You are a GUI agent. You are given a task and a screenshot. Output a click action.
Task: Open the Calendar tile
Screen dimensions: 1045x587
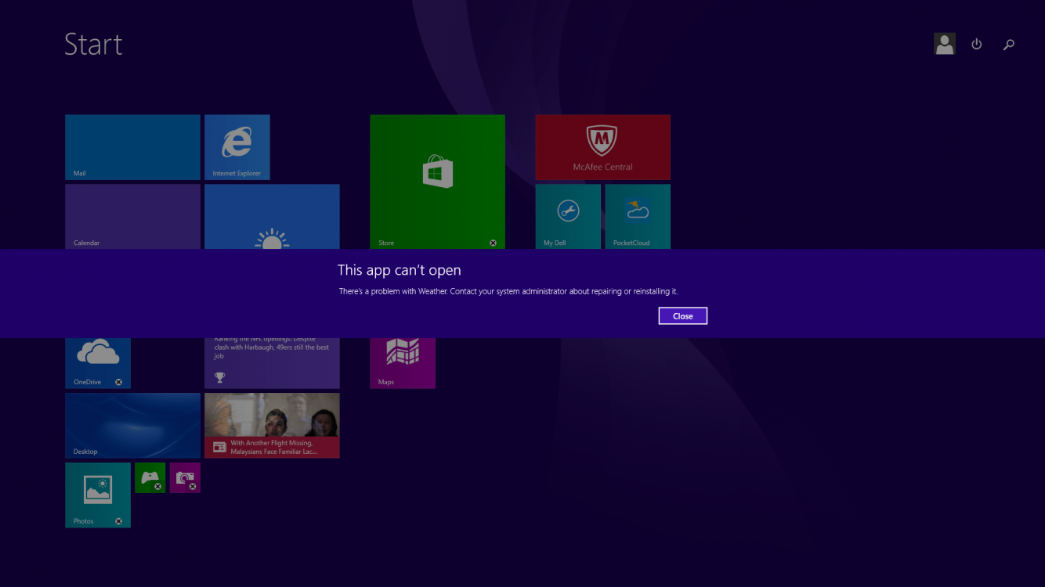click(133, 217)
